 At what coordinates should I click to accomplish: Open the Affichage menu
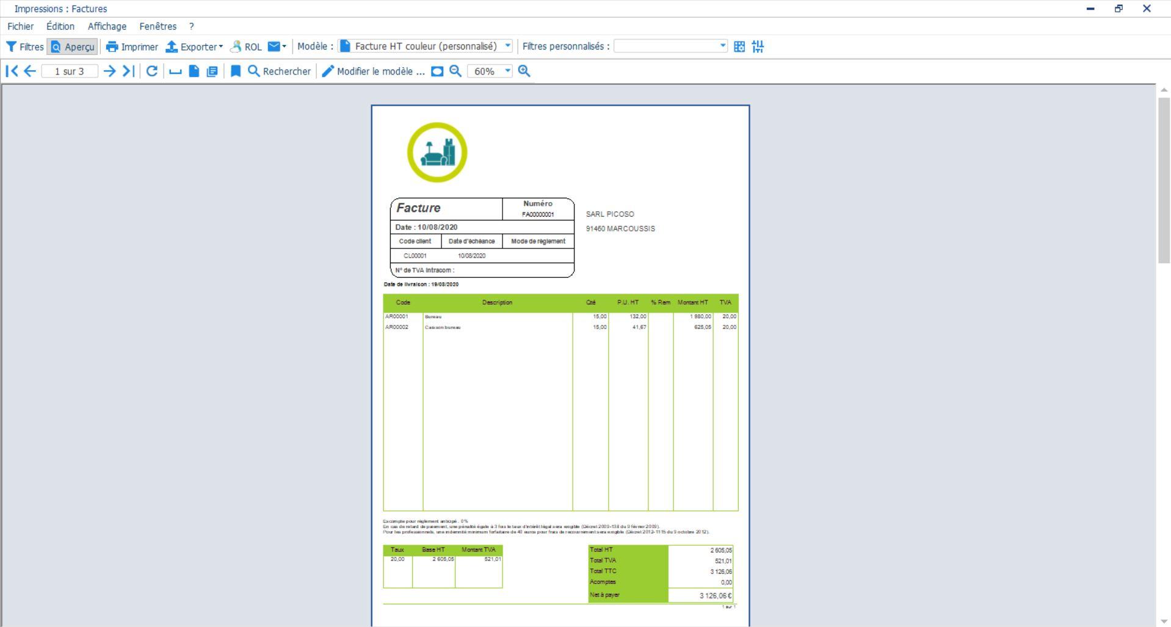107,26
